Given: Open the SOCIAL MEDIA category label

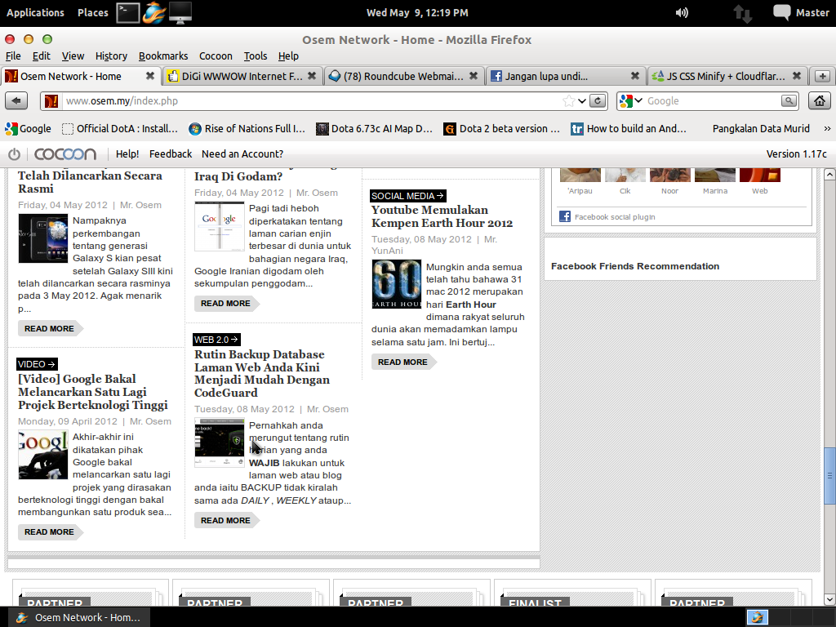Looking at the screenshot, I should pyautogui.click(x=407, y=196).
